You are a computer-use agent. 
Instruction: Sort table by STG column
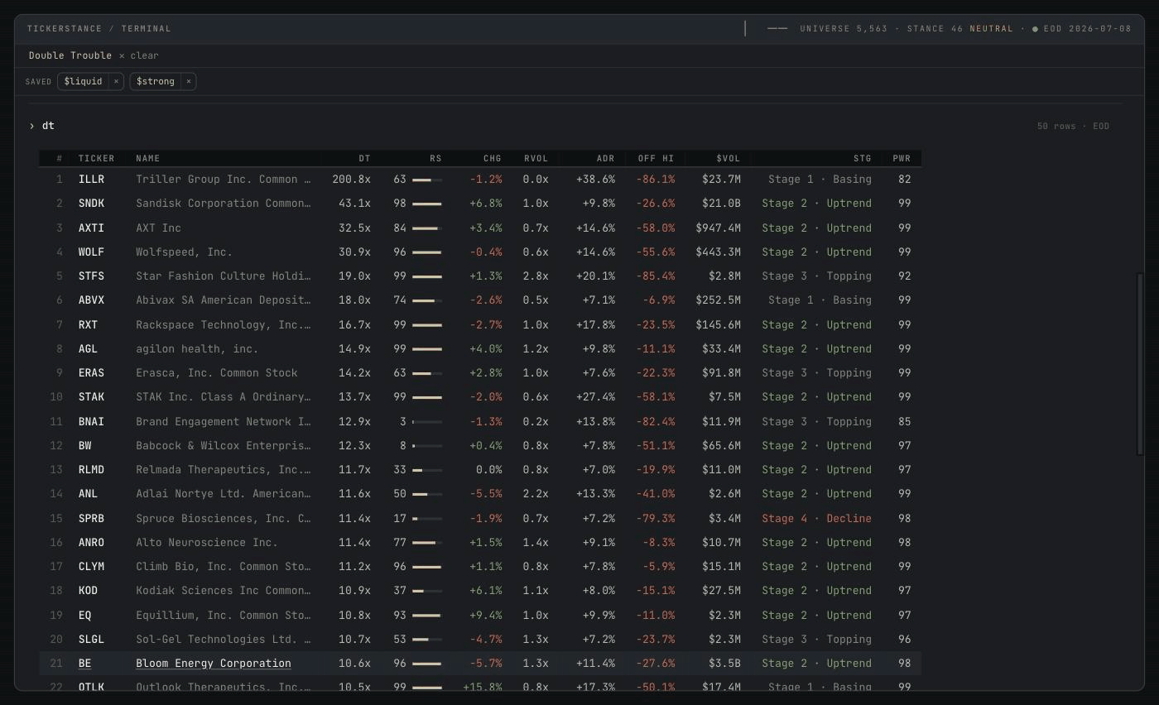tap(862, 158)
